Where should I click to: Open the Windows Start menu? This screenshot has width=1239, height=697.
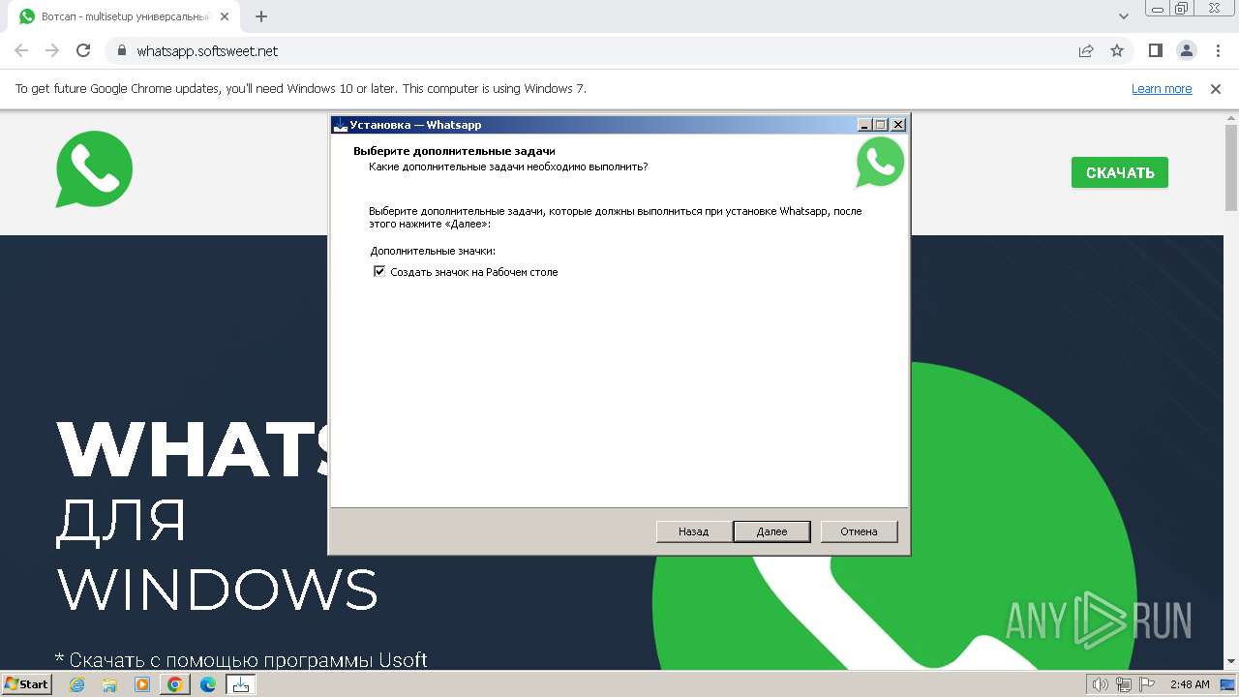click(27, 684)
